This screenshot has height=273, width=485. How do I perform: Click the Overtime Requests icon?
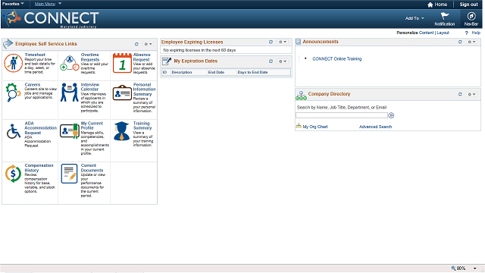tap(69, 63)
